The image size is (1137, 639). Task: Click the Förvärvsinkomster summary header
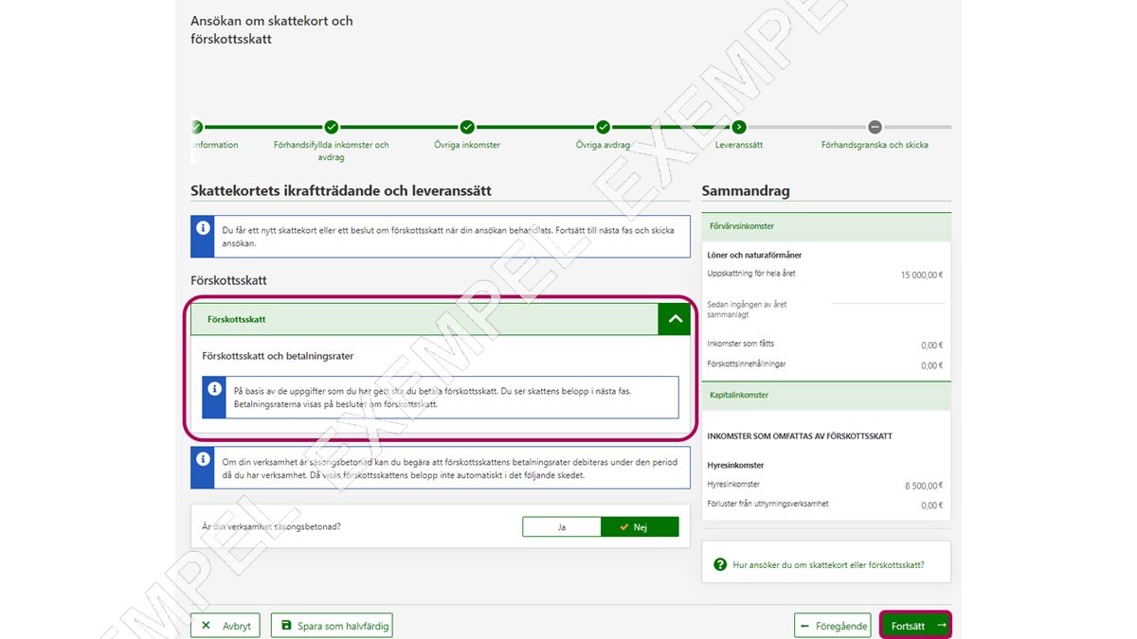pos(826,226)
